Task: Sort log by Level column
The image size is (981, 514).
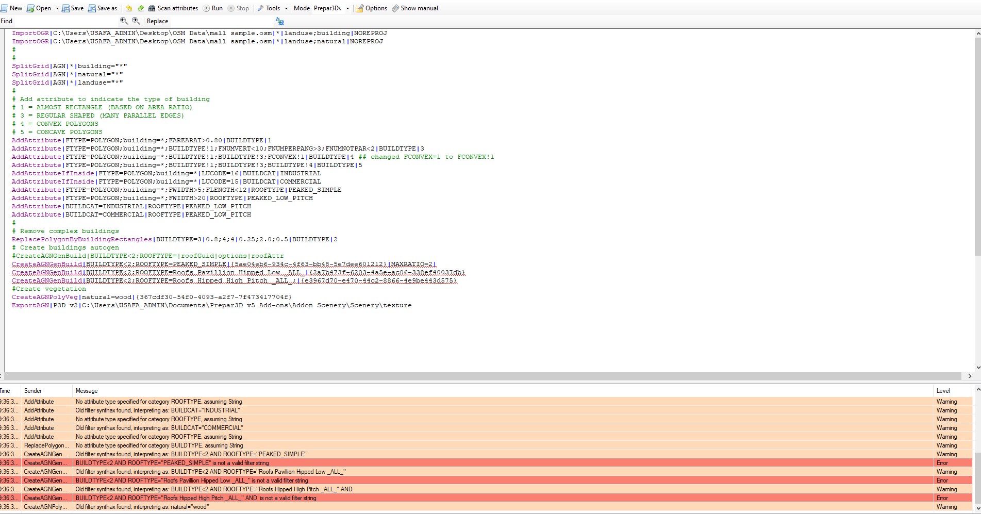Action: pos(953,391)
